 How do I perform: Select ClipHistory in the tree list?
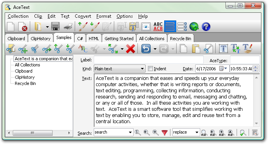(25, 77)
